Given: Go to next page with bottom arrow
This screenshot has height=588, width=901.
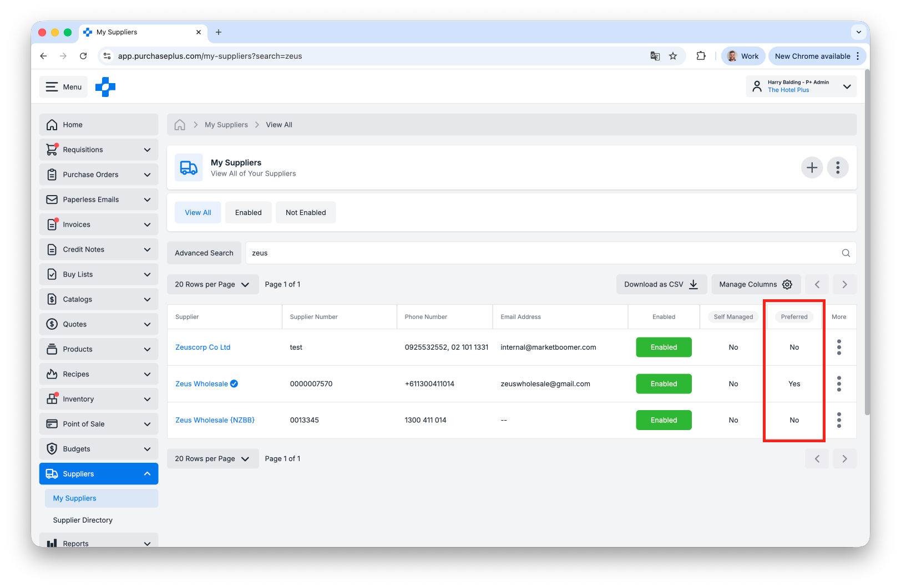Looking at the screenshot, I should pyautogui.click(x=844, y=459).
